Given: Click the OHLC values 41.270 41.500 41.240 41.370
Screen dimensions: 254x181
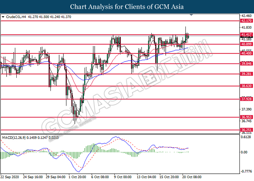Looking at the screenshot, I should point(49,17).
